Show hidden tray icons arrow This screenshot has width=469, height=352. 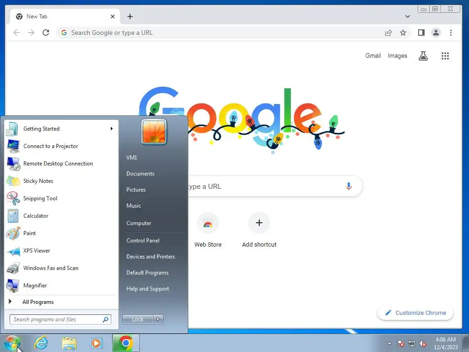click(x=389, y=343)
